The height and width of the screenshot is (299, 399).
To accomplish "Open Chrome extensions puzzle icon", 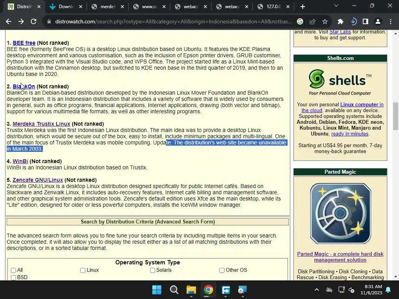I will point(341,22).
